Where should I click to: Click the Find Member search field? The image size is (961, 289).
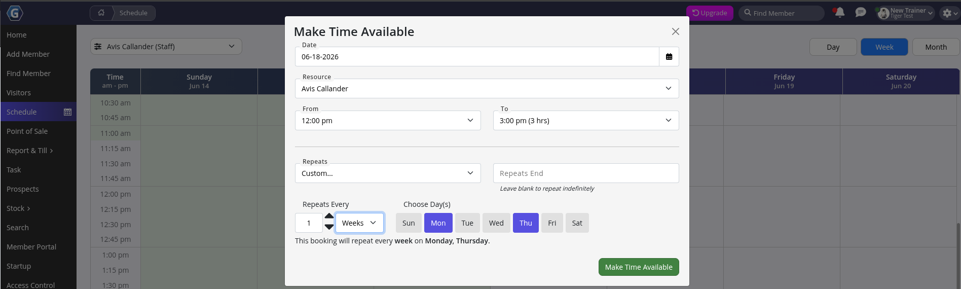pos(782,13)
